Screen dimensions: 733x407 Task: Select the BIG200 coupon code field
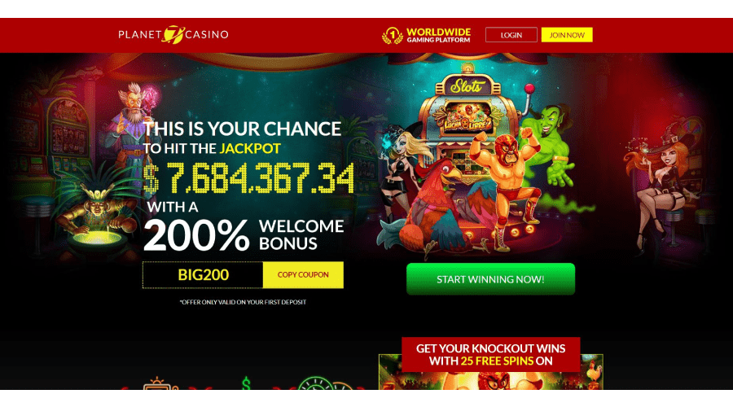(203, 275)
